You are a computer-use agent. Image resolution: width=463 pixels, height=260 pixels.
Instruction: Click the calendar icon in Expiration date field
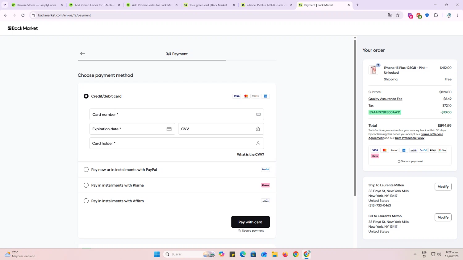coord(169,129)
